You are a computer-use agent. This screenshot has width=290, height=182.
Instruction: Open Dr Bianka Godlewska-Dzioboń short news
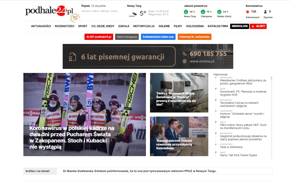(x=140, y=171)
